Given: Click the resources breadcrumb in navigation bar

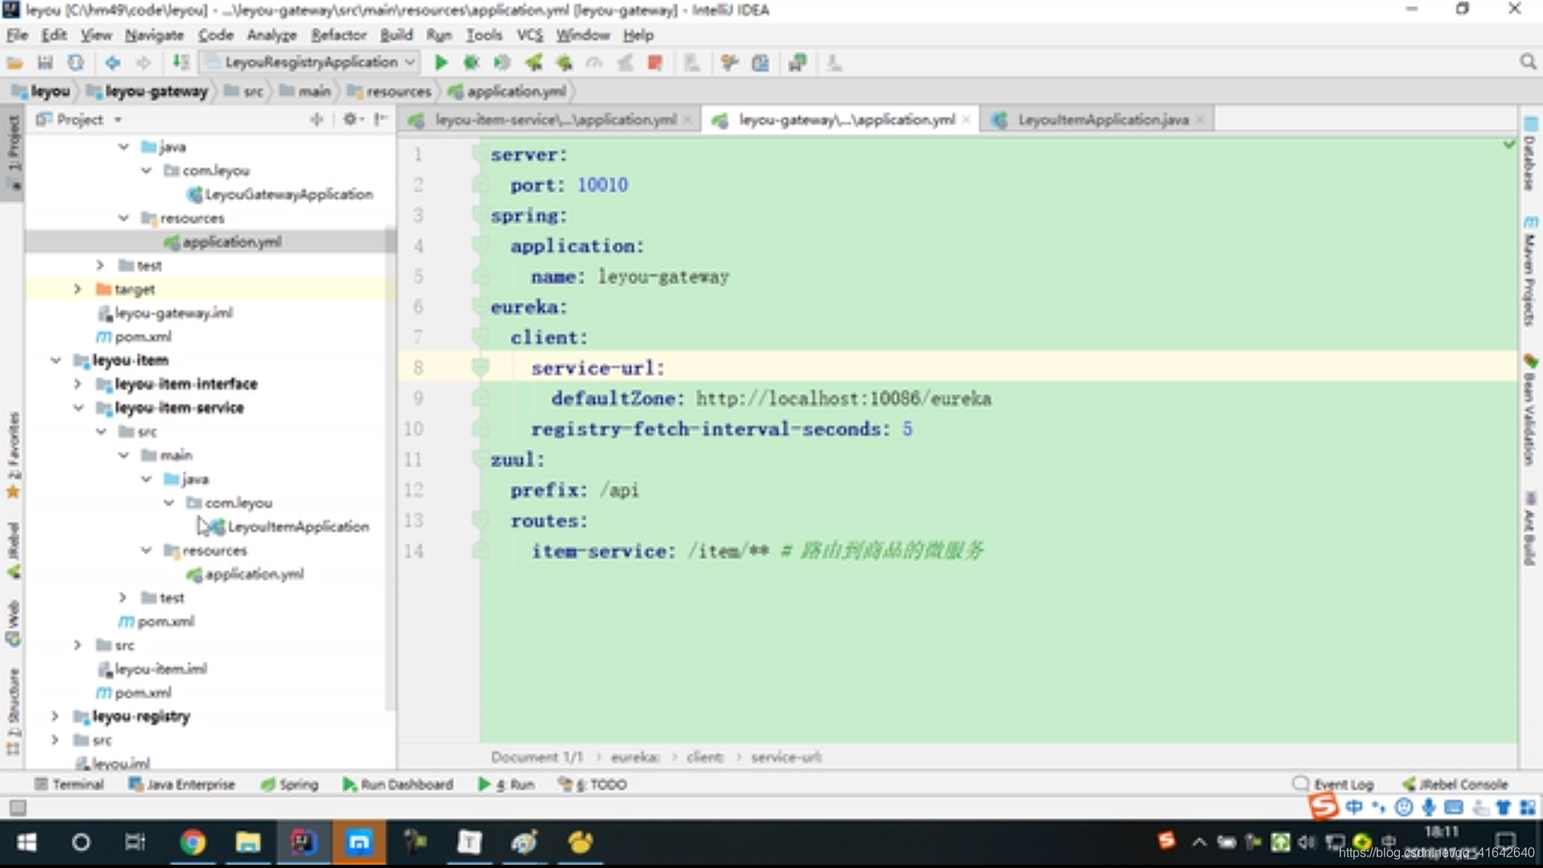Looking at the screenshot, I should tap(390, 92).
